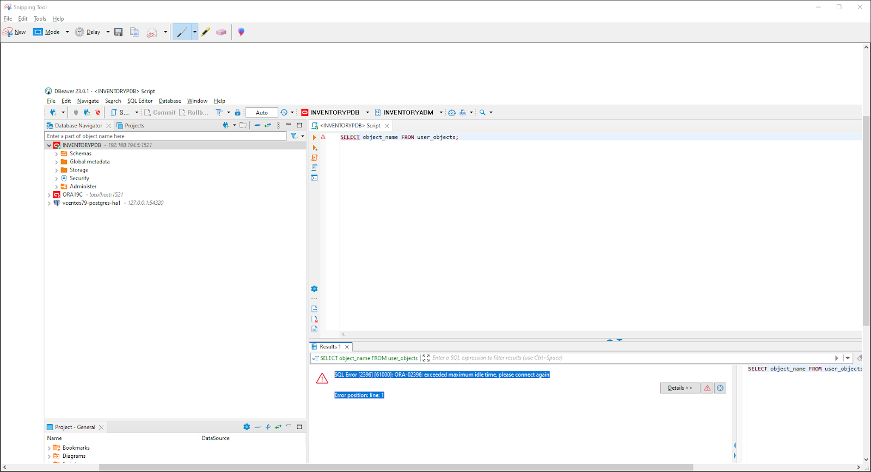Select the Results 1 tab
Screen dimensions: 871x472
point(330,347)
